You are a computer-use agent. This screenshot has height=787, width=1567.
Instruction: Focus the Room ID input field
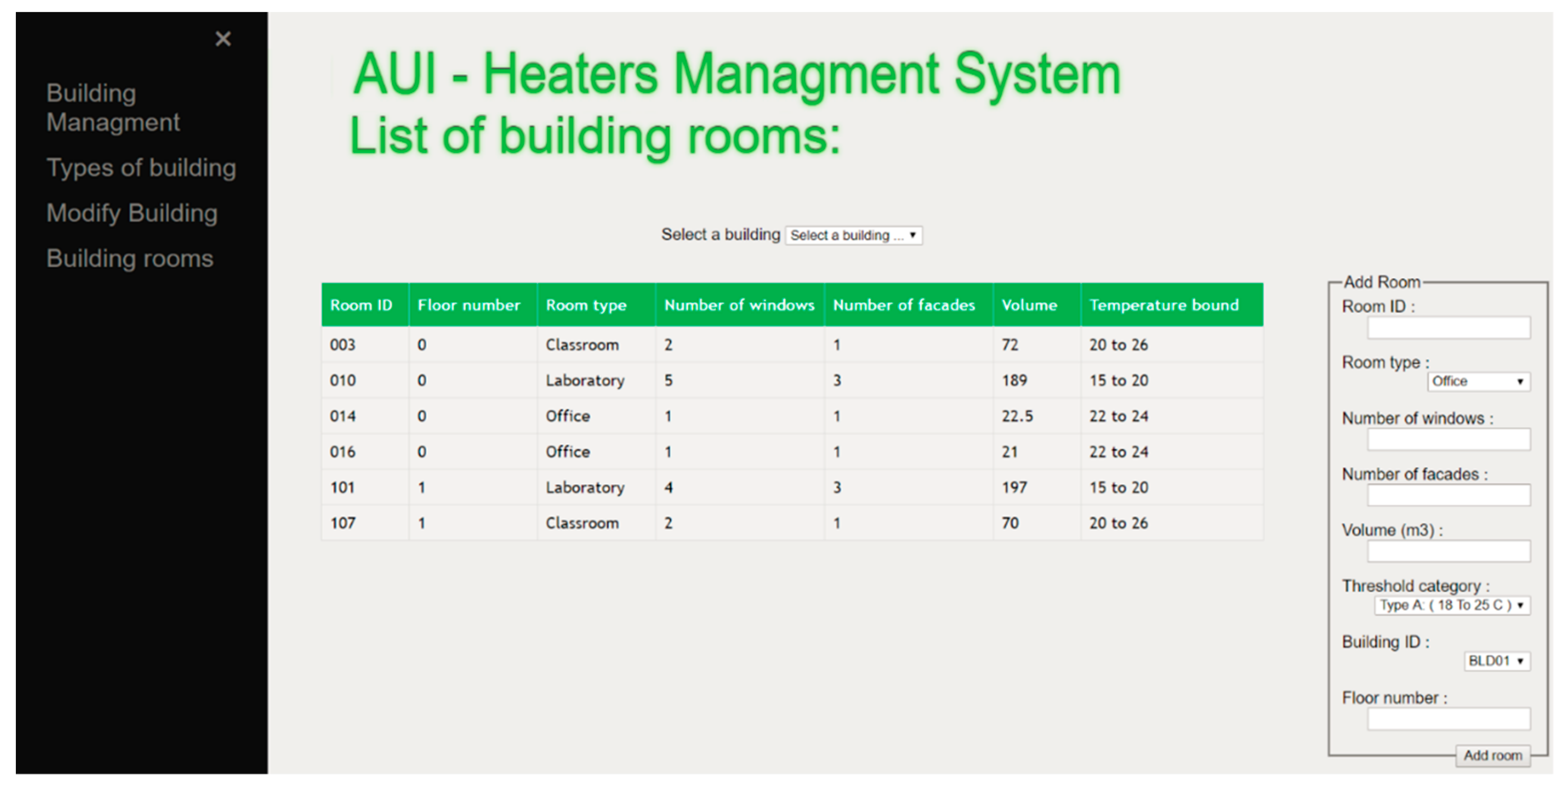point(1449,328)
